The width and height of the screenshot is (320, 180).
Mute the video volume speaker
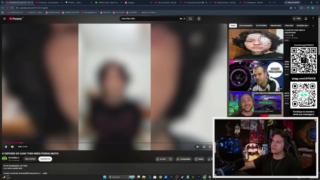point(12,147)
